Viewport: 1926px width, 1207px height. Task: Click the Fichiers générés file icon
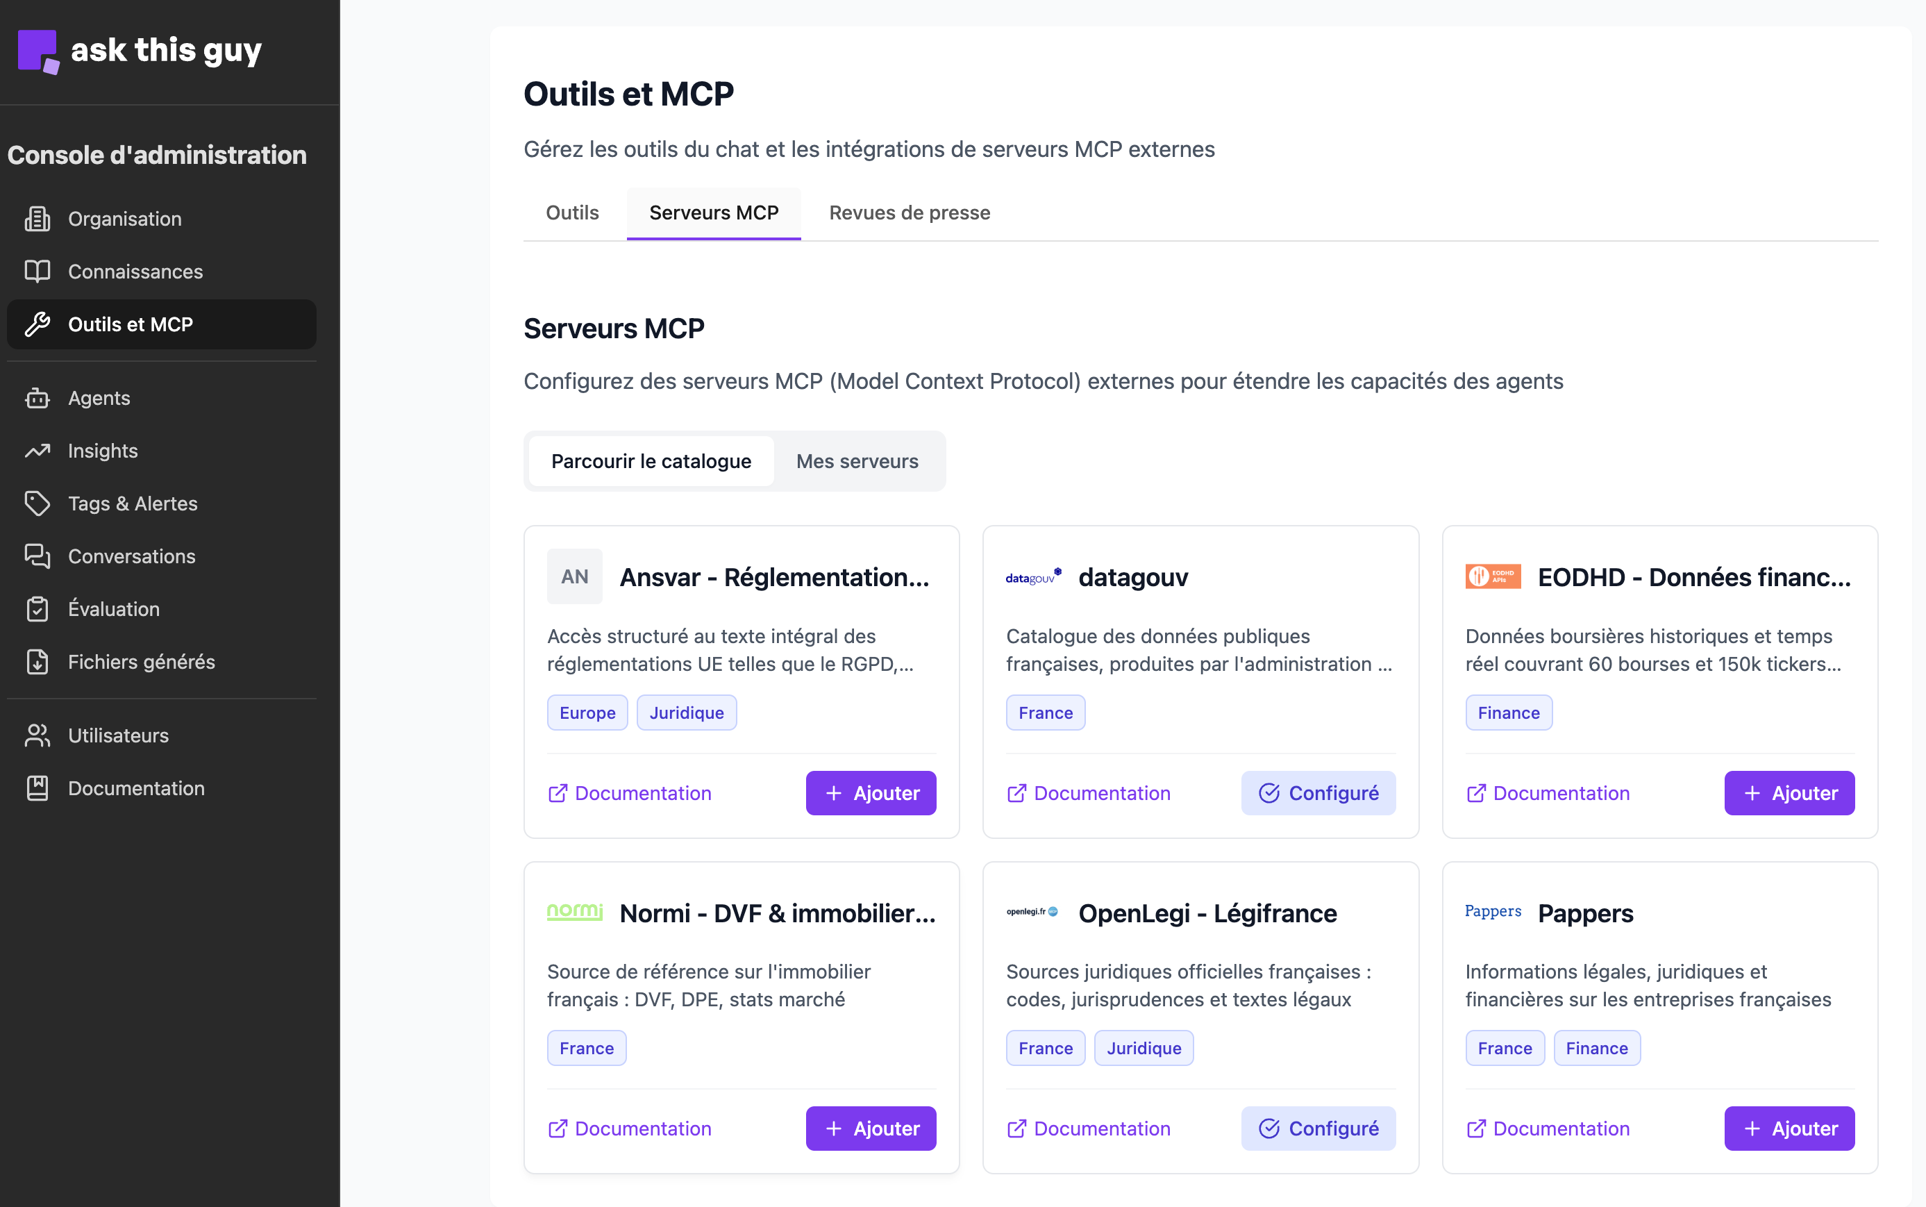[37, 661]
